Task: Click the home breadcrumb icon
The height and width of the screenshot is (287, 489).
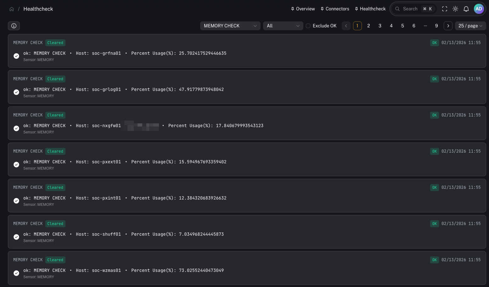Action: click(11, 9)
